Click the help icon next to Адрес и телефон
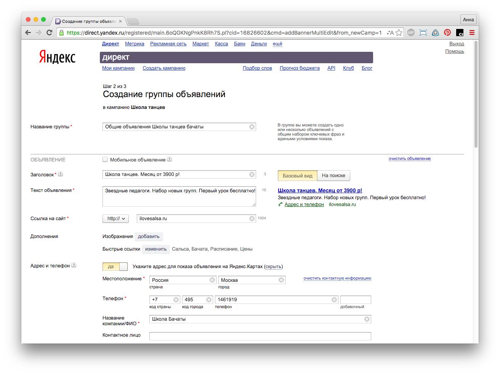The image size is (500, 374). (x=74, y=265)
